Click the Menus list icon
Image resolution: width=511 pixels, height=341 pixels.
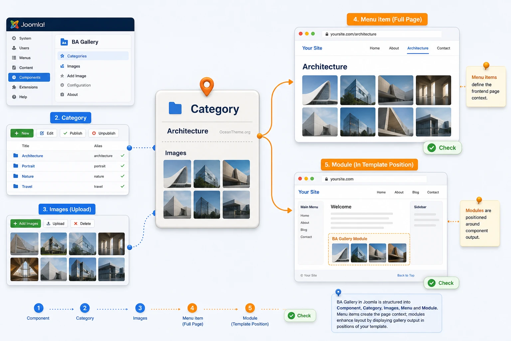14,58
